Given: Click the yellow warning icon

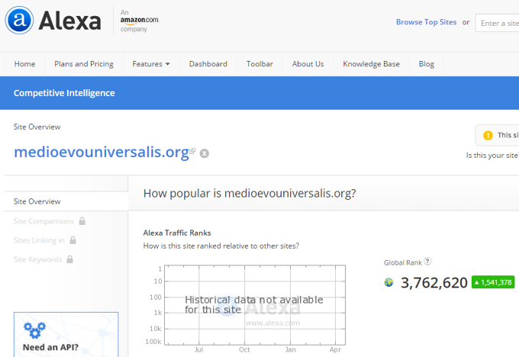Looking at the screenshot, I should [488, 135].
